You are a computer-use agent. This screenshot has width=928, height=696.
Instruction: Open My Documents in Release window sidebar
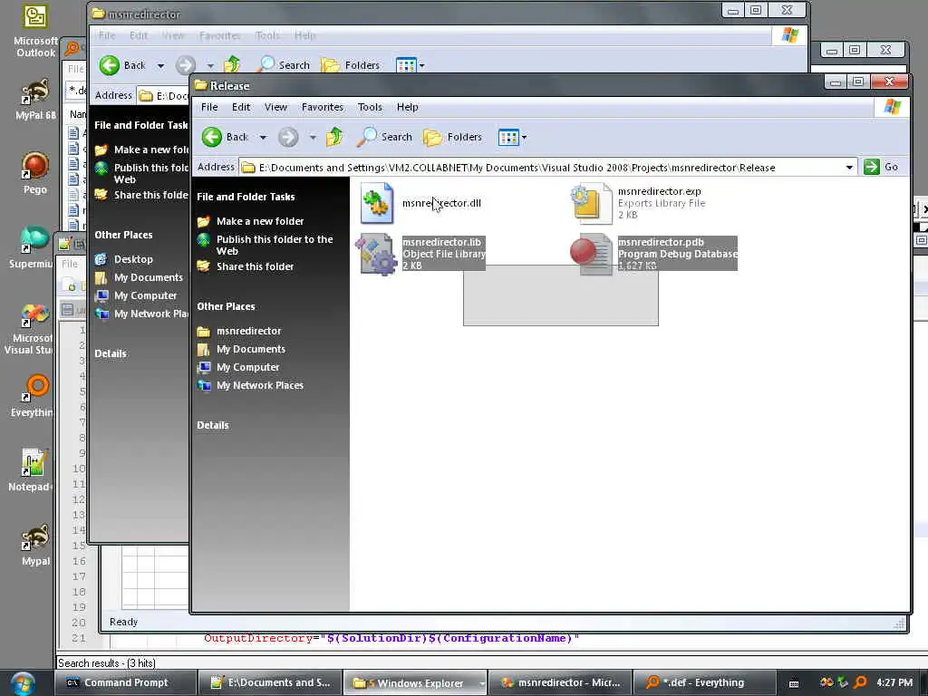(x=251, y=349)
